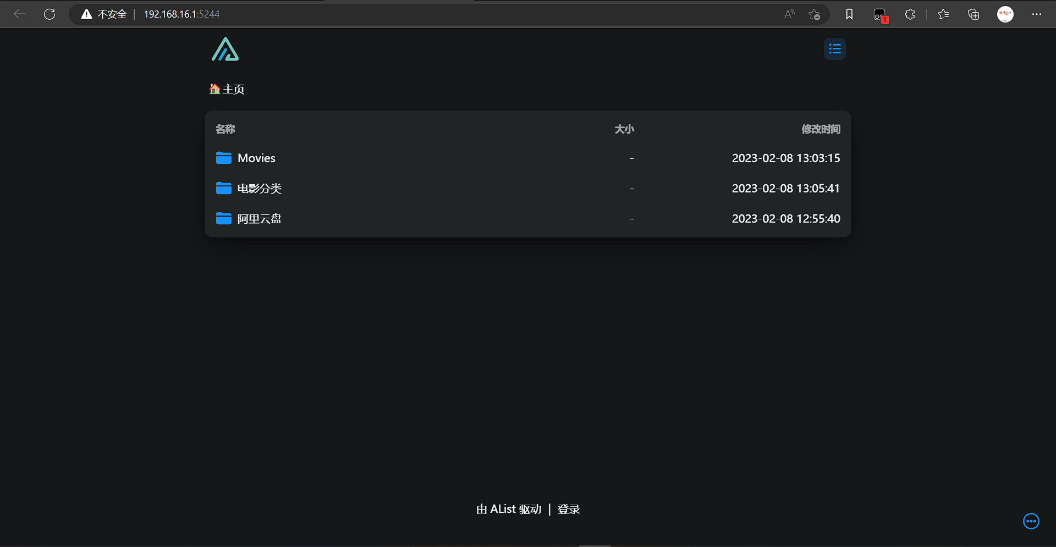
Task: Open browser settings ellipsis menu
Action: 1036,14
